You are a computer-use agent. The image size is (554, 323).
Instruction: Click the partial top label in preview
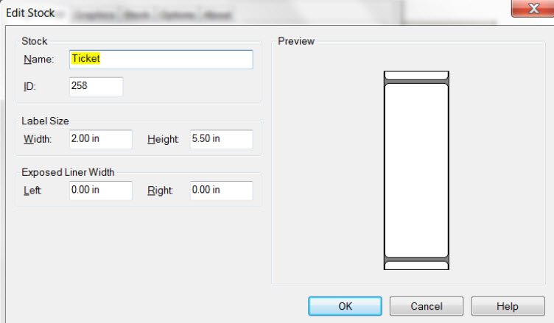(416, 75)
